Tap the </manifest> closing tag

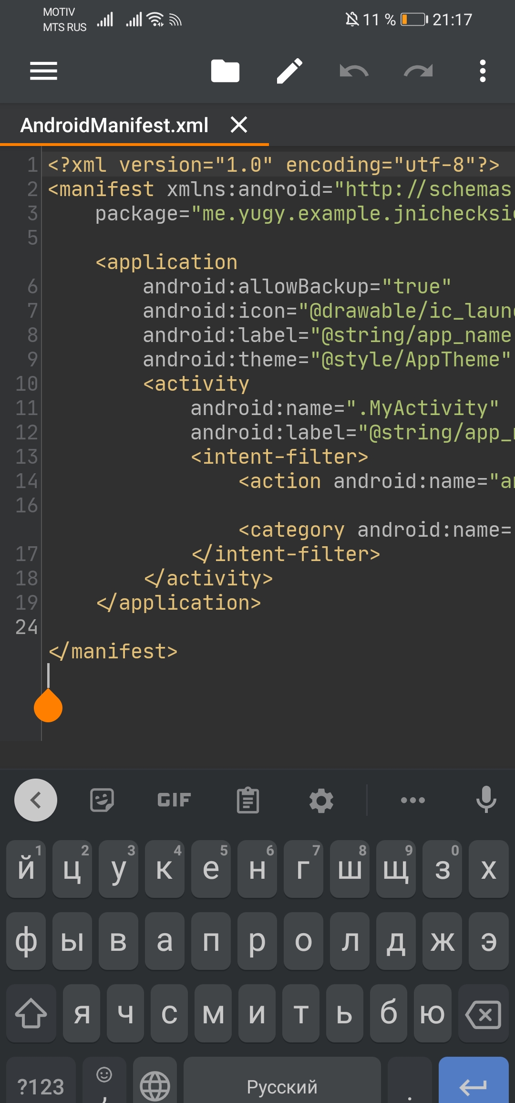113,652
